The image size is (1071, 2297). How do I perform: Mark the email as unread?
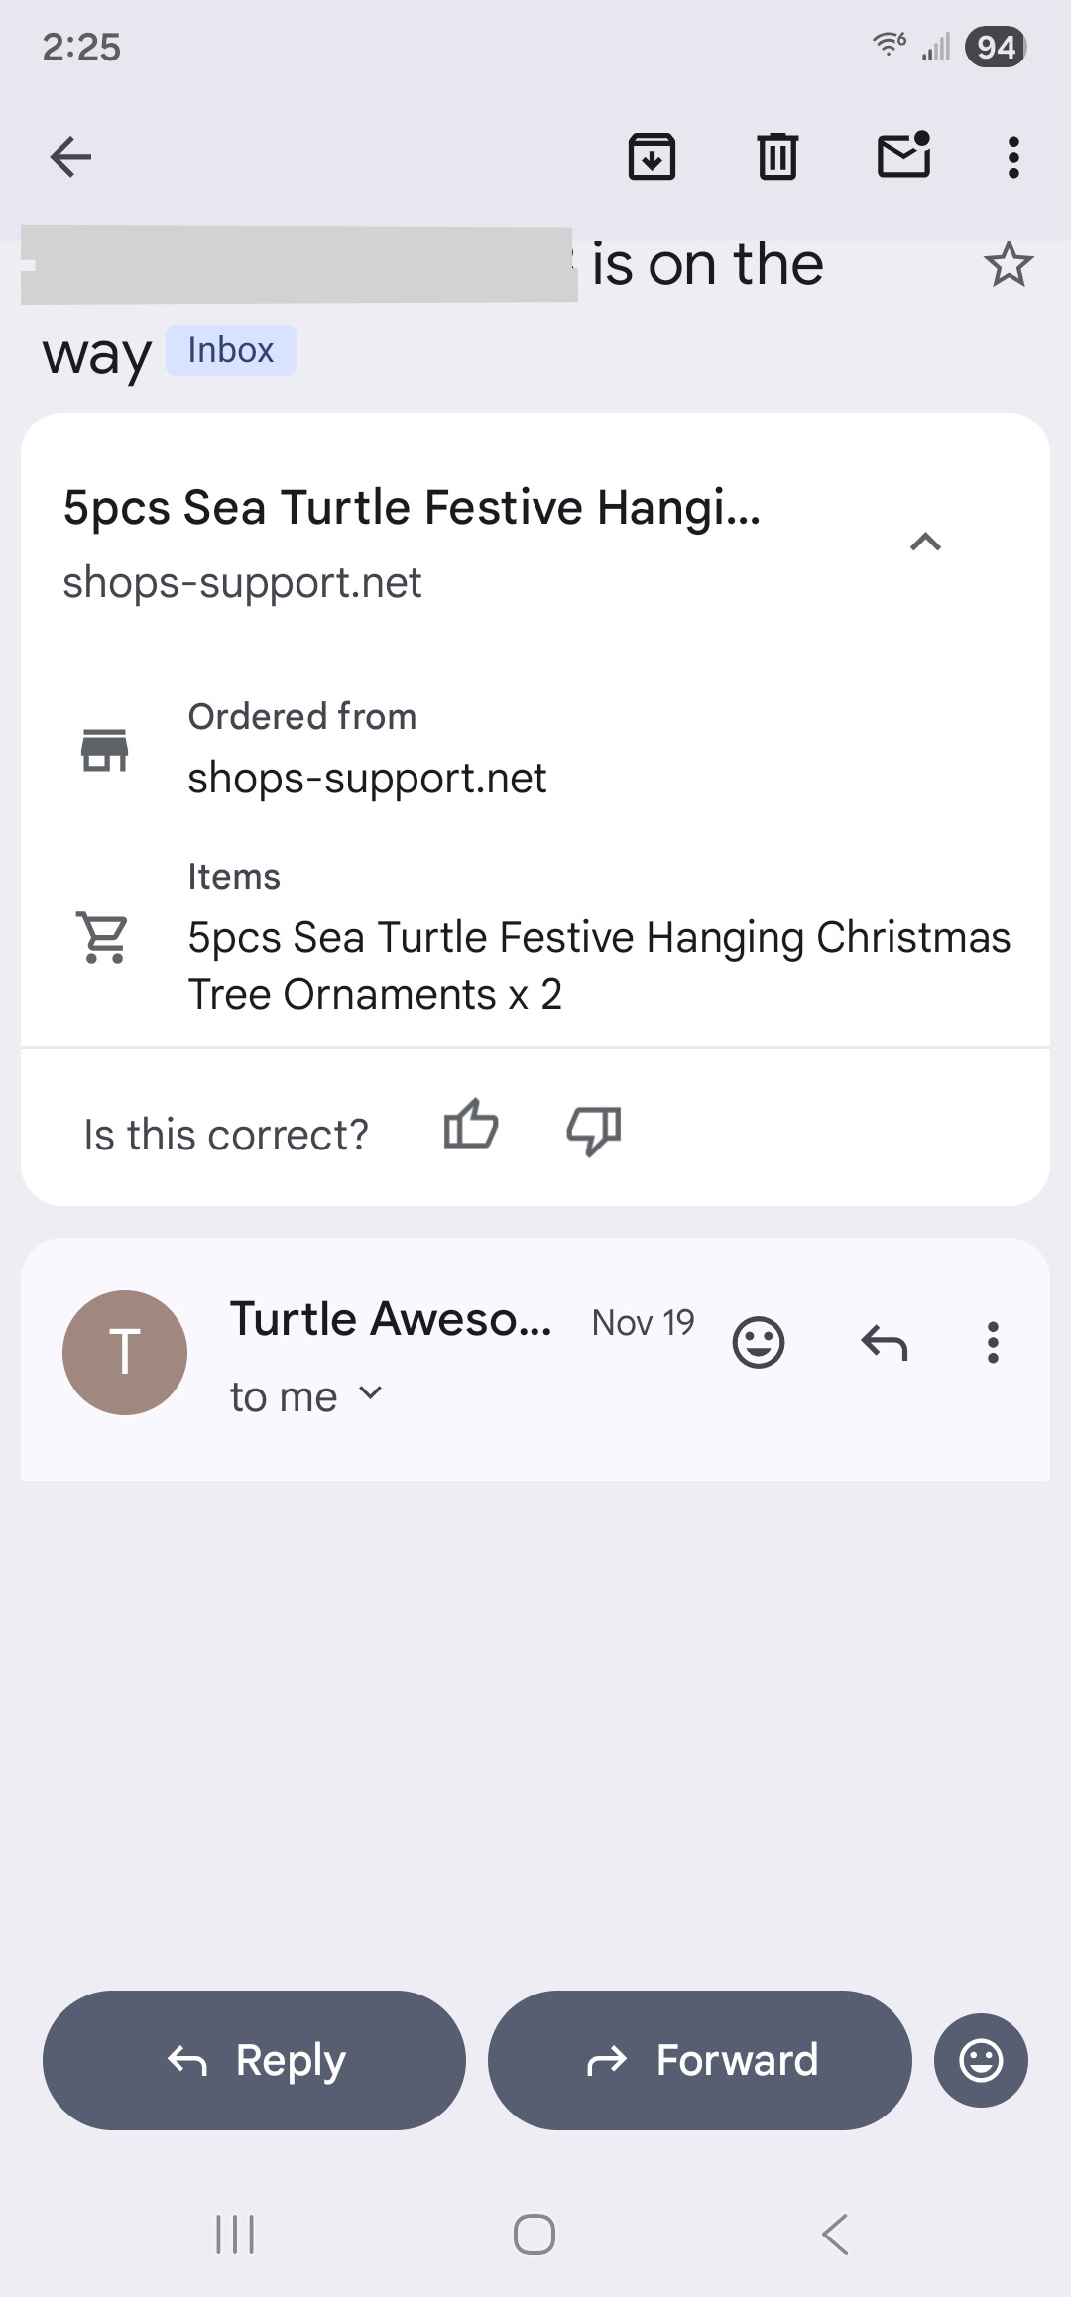click(903, 156)
